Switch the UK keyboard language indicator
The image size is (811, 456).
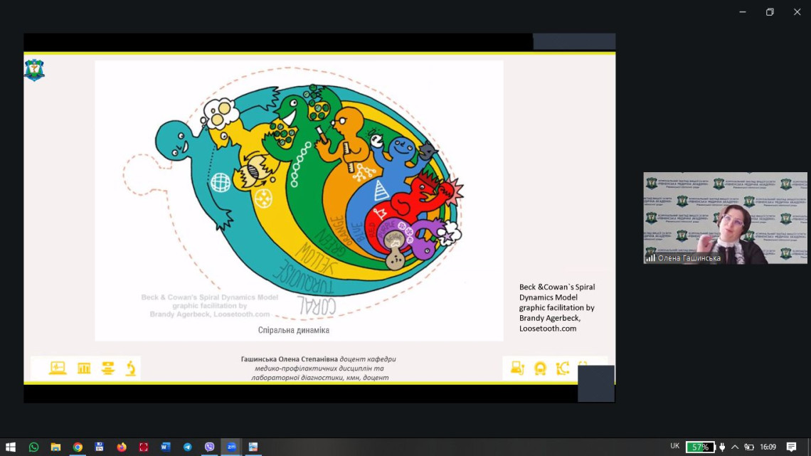674,447
